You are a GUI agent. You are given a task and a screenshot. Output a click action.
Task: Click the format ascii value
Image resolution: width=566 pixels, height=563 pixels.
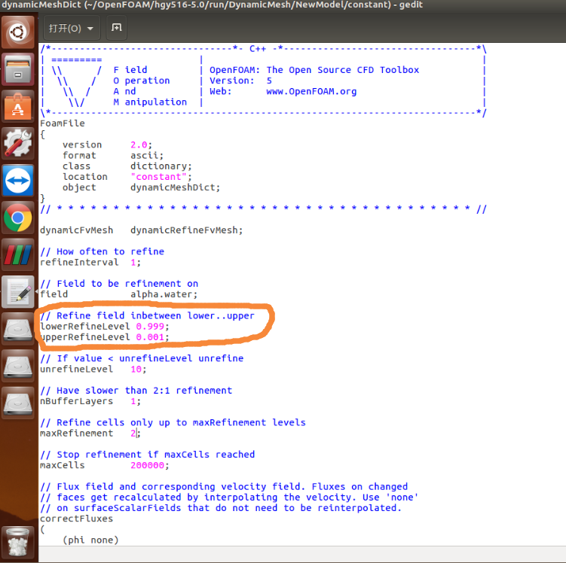pos(145,156)
